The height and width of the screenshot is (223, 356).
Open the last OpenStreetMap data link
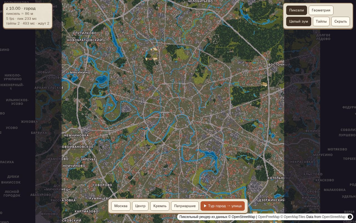[x=333, y=217]
